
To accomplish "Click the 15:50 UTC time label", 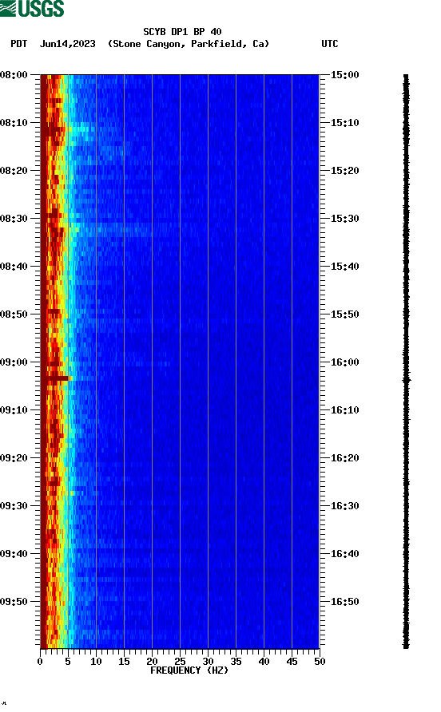I will point(344,314).
